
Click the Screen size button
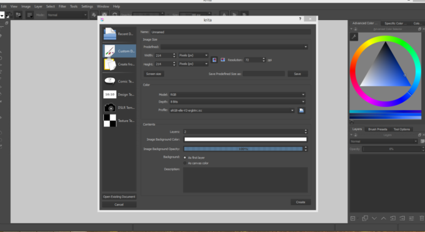pyautogui.click(x=154, y=74)
